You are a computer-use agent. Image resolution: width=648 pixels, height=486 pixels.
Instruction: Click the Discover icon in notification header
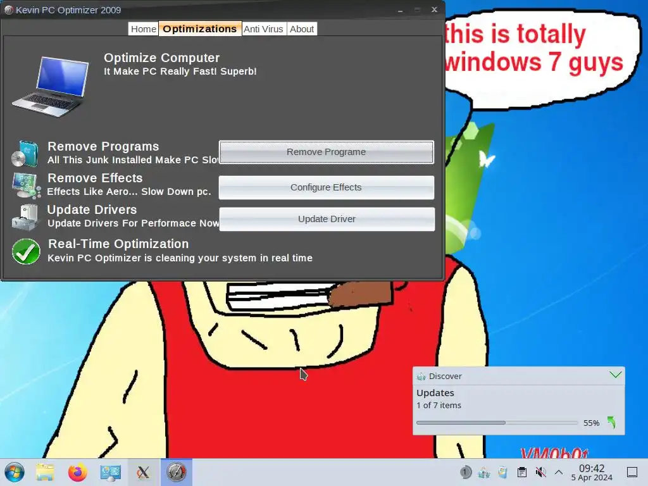coord(421,376)
